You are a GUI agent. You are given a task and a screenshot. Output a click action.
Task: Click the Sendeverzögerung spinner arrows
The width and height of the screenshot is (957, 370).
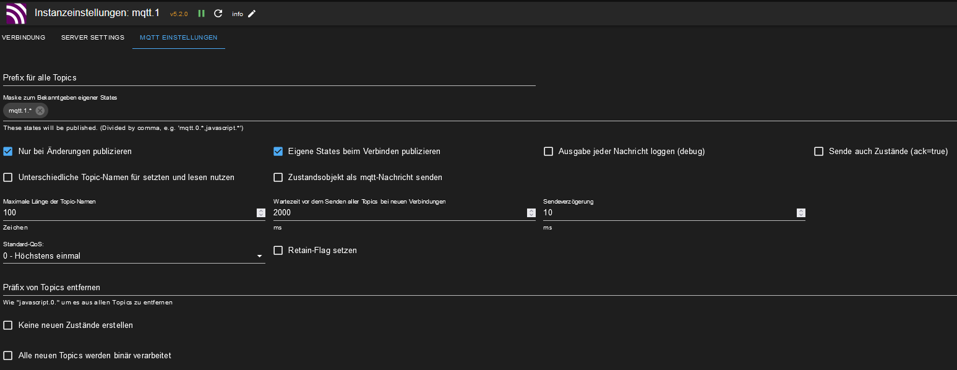pyautogui.click(x=801, y=213)
